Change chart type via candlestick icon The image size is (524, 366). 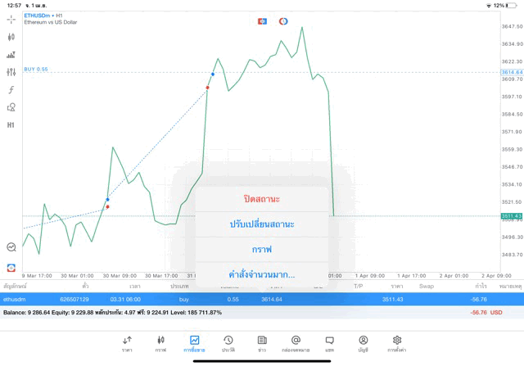11,37
